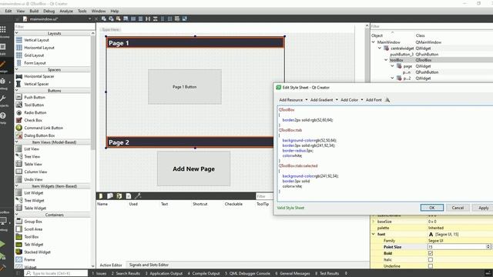Switch to Signals and Slots Editor tab
This screenshot has width=493, height=277.
click(149, 265)
